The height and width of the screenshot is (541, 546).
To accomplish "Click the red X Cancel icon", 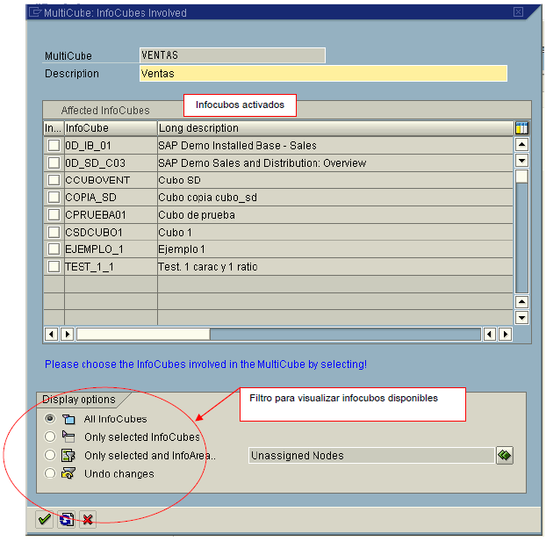I will [x=87, y=520].
